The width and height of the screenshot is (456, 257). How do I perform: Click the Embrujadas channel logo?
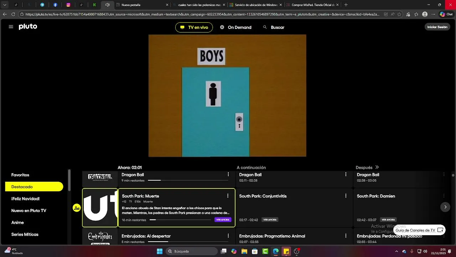100,238
